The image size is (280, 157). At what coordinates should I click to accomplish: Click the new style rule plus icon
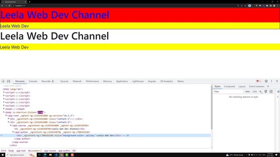click(x=261, y=92)
